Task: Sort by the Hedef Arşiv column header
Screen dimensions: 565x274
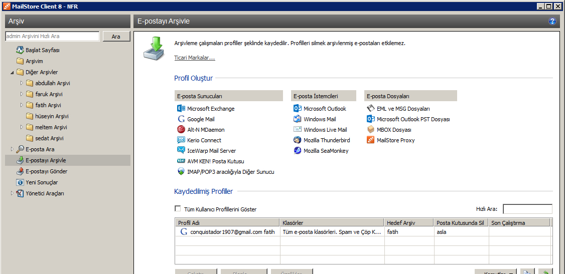Action: (x=408, y=222)
